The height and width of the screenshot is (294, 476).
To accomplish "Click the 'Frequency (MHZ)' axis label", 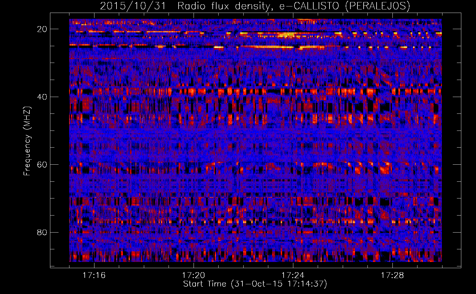I will [x=27, y=141].
